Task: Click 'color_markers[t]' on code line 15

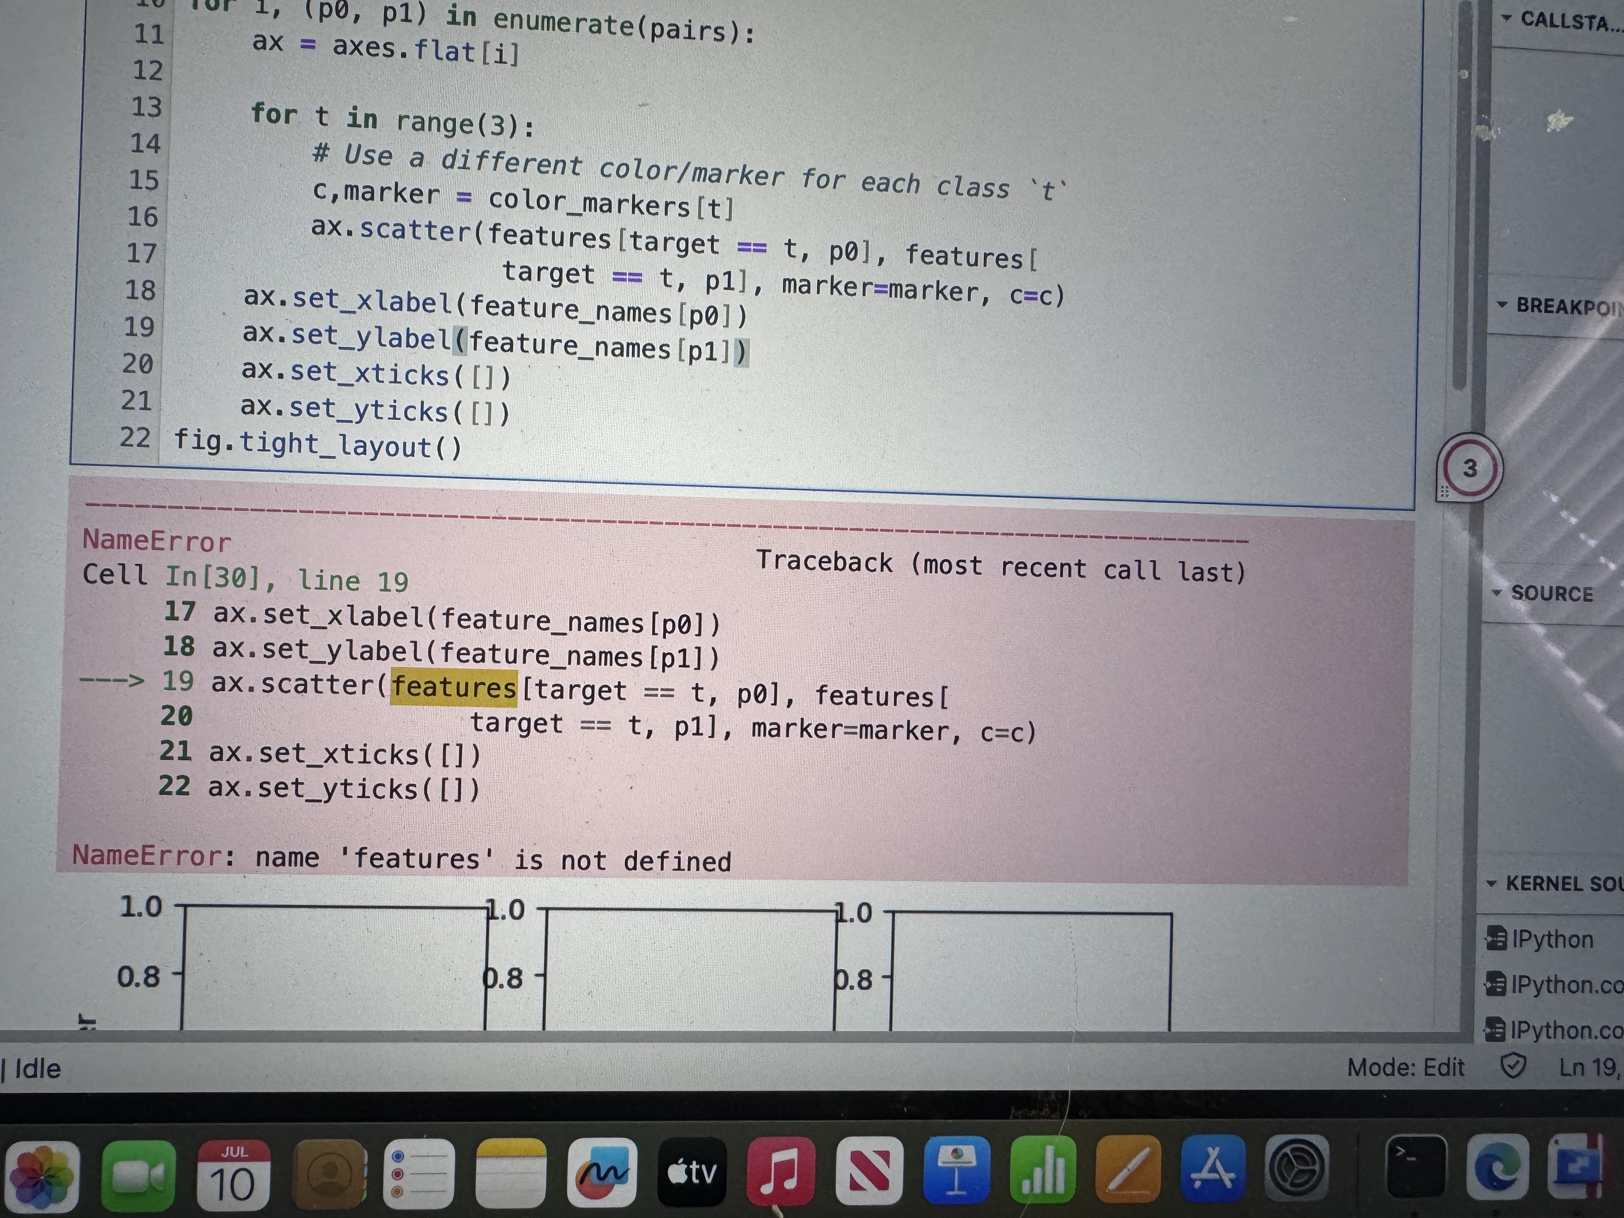Action: [x=611, y=203]
